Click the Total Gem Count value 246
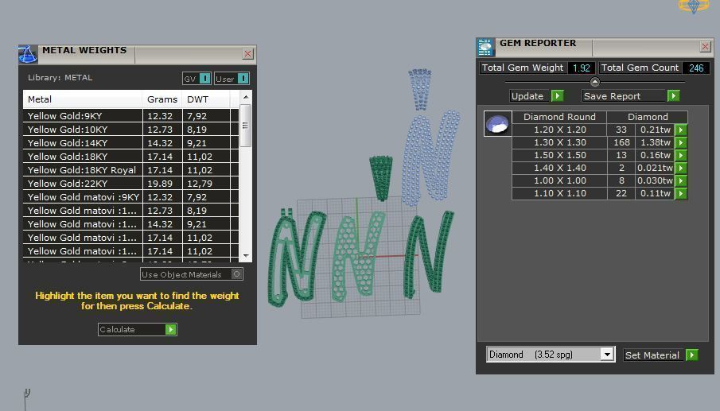 696,68
